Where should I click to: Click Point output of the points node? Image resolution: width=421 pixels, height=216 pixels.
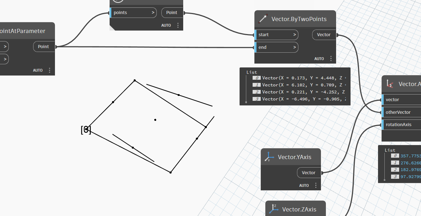click(172, 13)
